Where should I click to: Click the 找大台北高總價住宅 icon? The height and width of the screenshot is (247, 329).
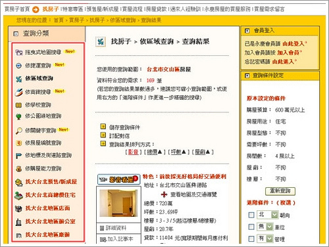tap(18, 196)
